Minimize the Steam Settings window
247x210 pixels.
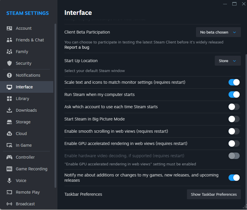[225, 4]
